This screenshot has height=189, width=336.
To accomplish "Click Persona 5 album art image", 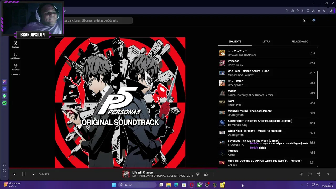I will 120,102.
